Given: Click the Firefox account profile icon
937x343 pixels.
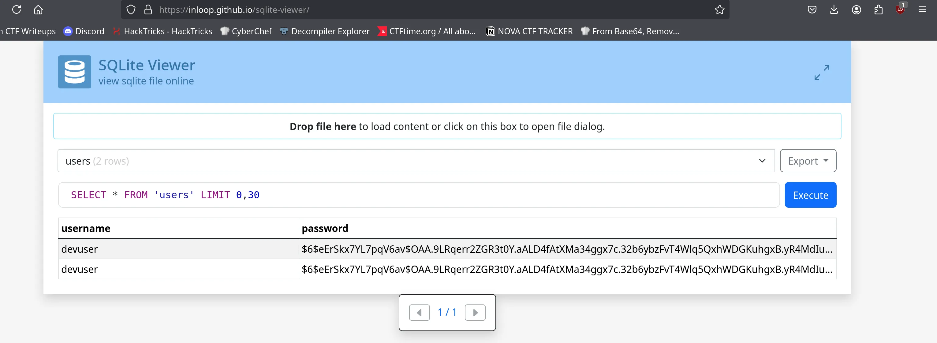Looking at the screenshot, I should coord(856,9).
